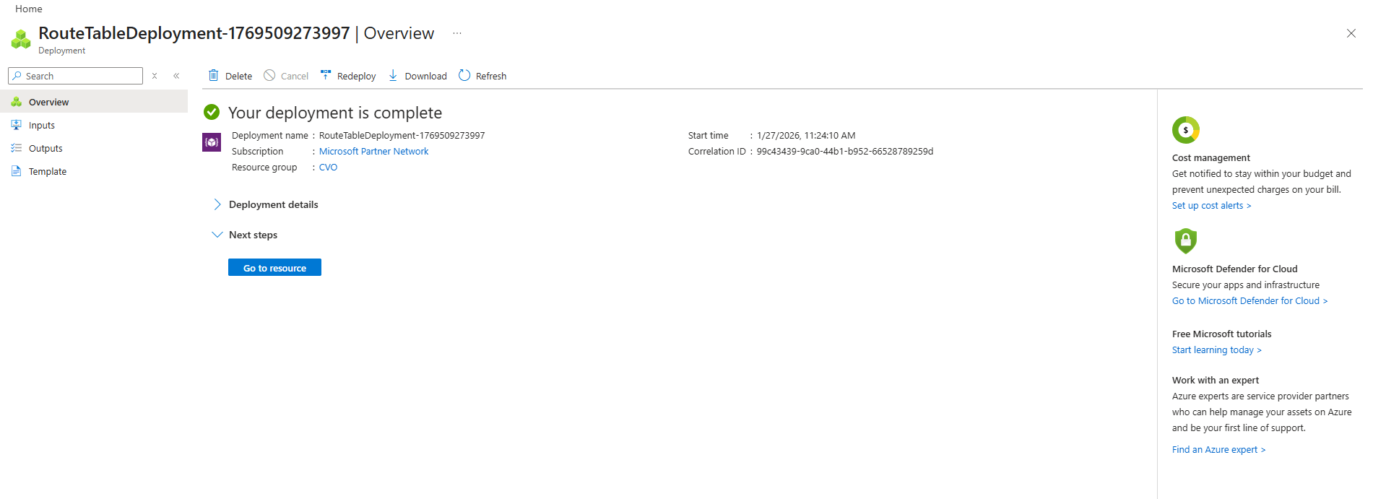The width and height of the screenshot is (1373, 499).
Task: Click the Cost management icon
Action: 1185,130
